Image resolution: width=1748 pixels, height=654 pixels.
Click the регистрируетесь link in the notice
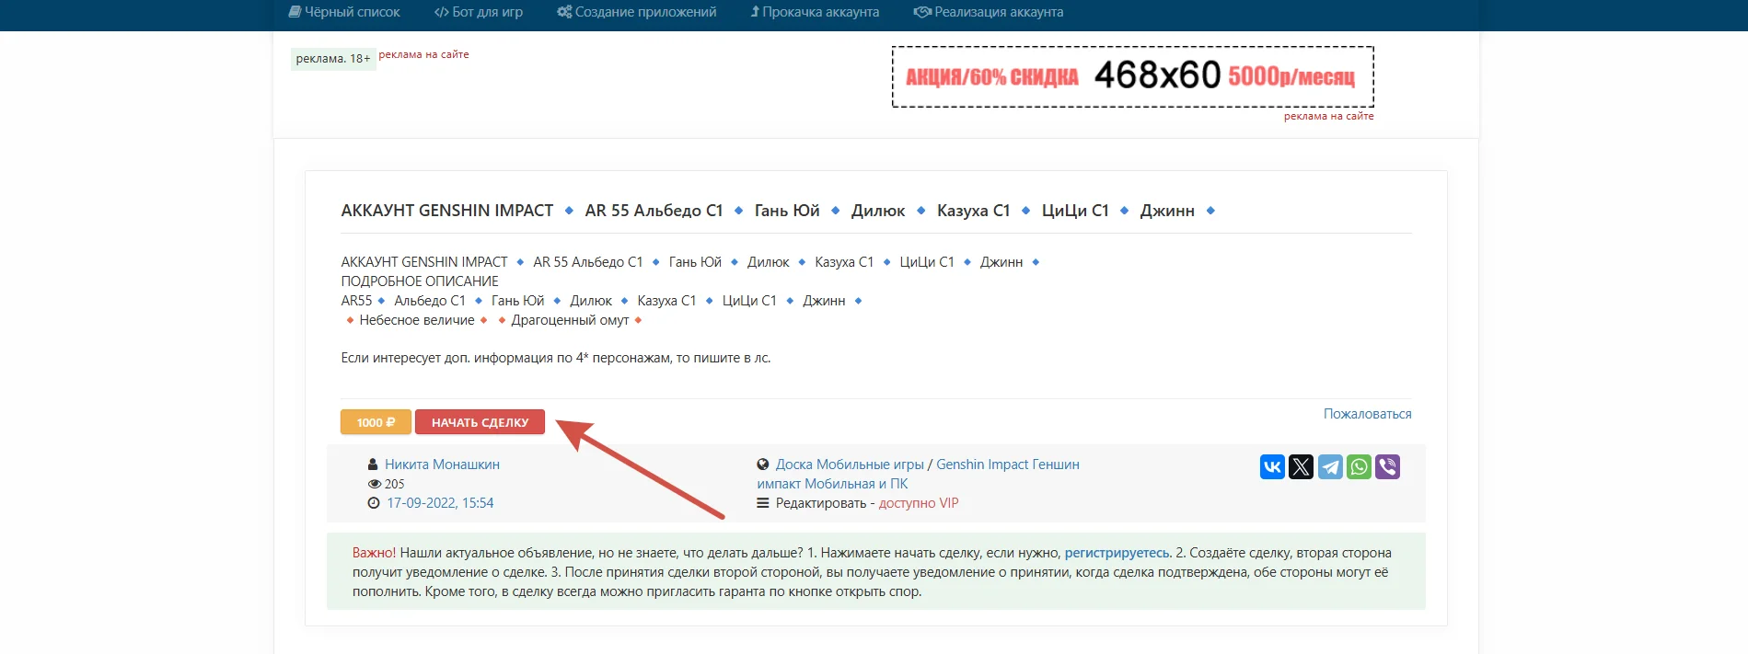[1117, 553]
